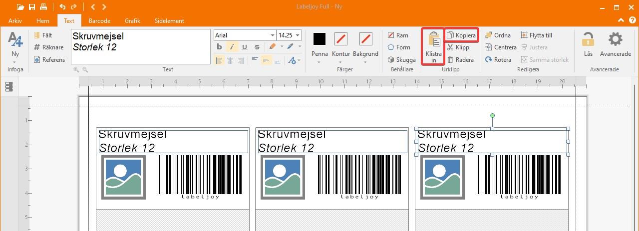The width and height of the screenshot is (639, 231).
Task: Save the label file
Action: (x=32, y=7)
